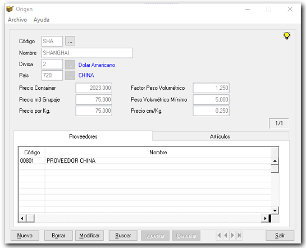The image size is (306, 248).
Task: Click the Buscar button
Action: 123,236
